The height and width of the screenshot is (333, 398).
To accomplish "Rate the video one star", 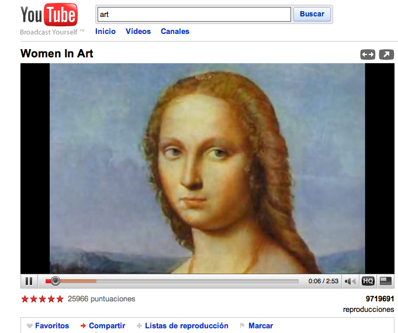I will click(x=25, y=299).
